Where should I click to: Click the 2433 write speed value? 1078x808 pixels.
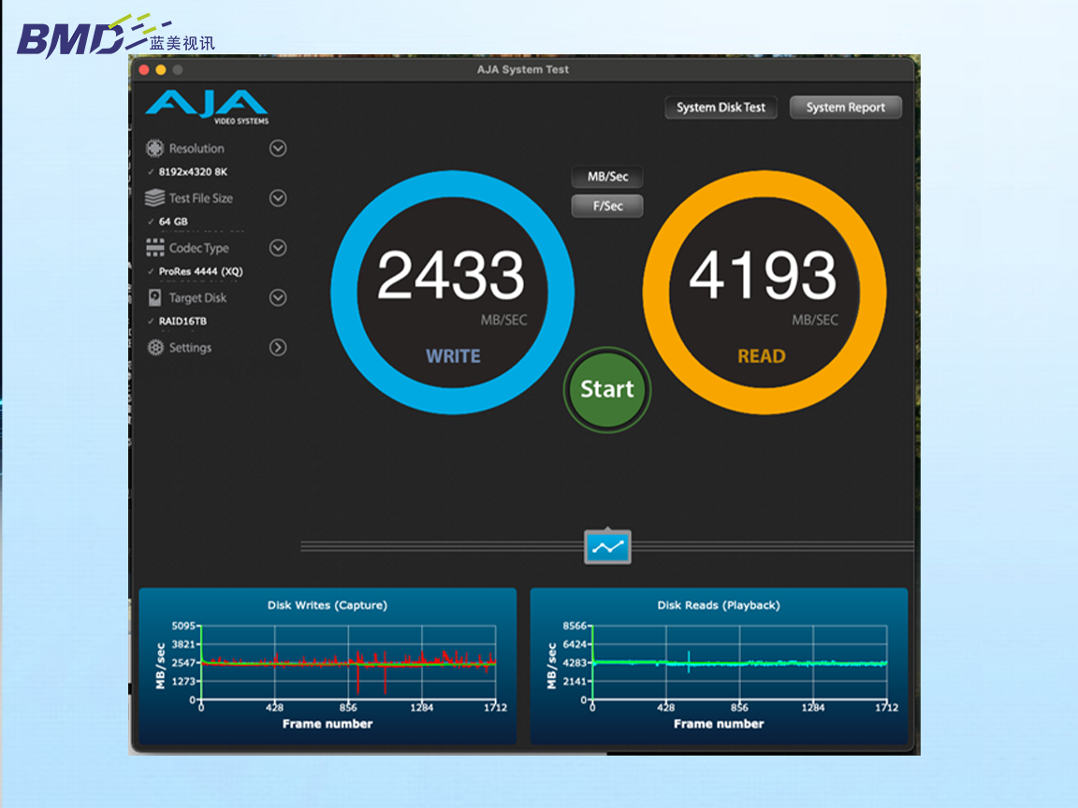(x=451, y=275)
